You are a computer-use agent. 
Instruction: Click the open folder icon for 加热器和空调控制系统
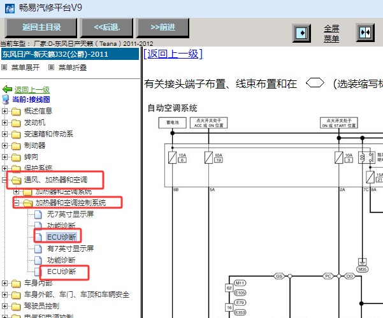(x=27, y=203)
